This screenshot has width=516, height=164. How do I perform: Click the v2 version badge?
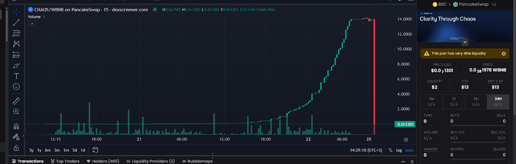[x=494, y=5]
